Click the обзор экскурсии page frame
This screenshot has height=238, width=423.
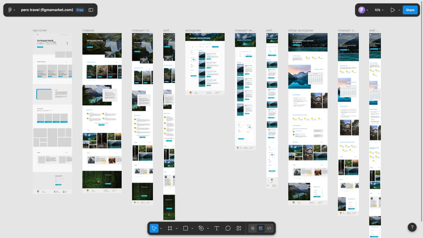(308, 119)
